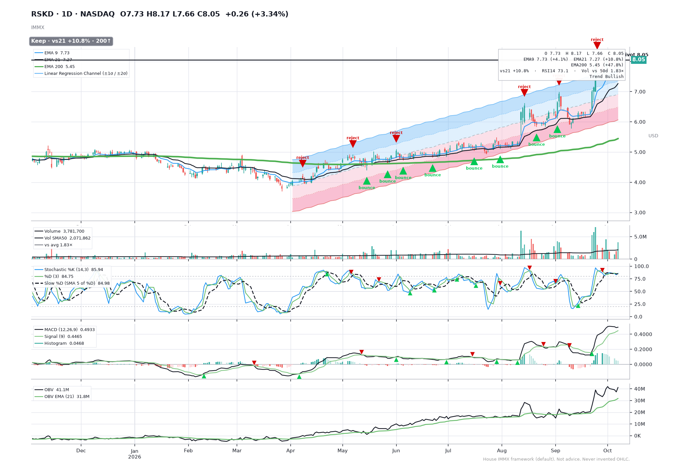Click the RSI14 73.1 value in the info box
The height and width of the screenshot is (470, 692).
(555, 71)
